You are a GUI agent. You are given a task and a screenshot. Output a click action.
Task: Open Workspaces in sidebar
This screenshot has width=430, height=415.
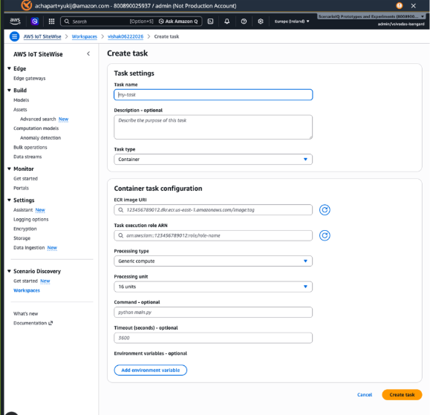tap(27, 290)
